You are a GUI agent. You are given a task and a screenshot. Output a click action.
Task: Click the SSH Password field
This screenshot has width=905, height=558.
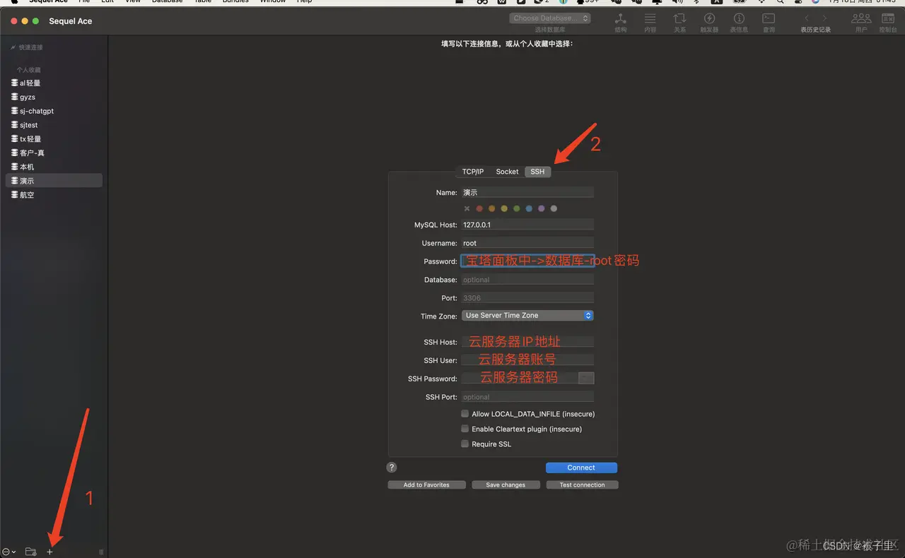[520, 379]
